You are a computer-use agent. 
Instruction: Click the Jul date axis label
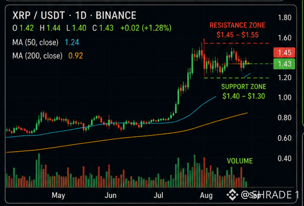coord(158,196)
